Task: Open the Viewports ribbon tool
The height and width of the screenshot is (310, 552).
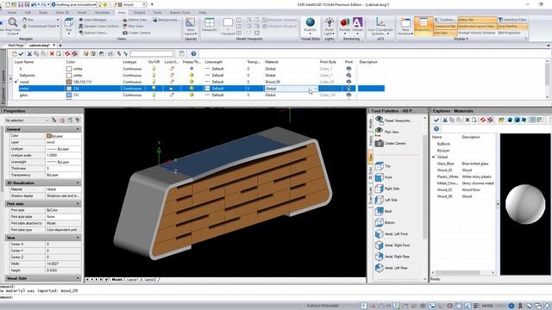Action: click(210, 25)
